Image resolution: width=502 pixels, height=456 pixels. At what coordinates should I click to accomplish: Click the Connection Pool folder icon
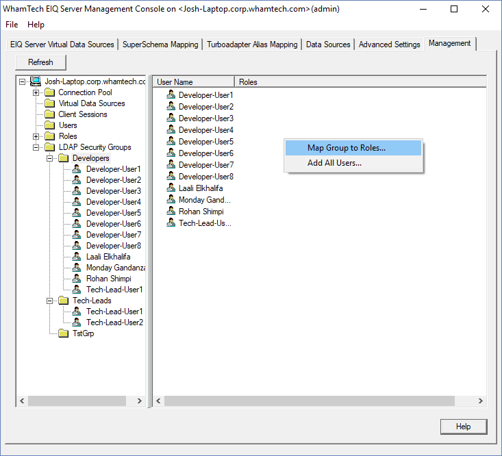(49, 92)
